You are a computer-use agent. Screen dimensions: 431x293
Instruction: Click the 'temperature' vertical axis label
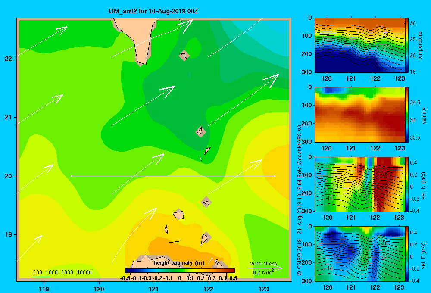(x=420, y=45)
